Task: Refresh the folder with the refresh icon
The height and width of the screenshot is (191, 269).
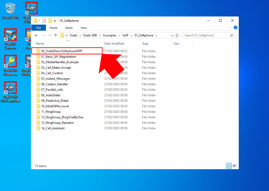Action: point(177,36)
